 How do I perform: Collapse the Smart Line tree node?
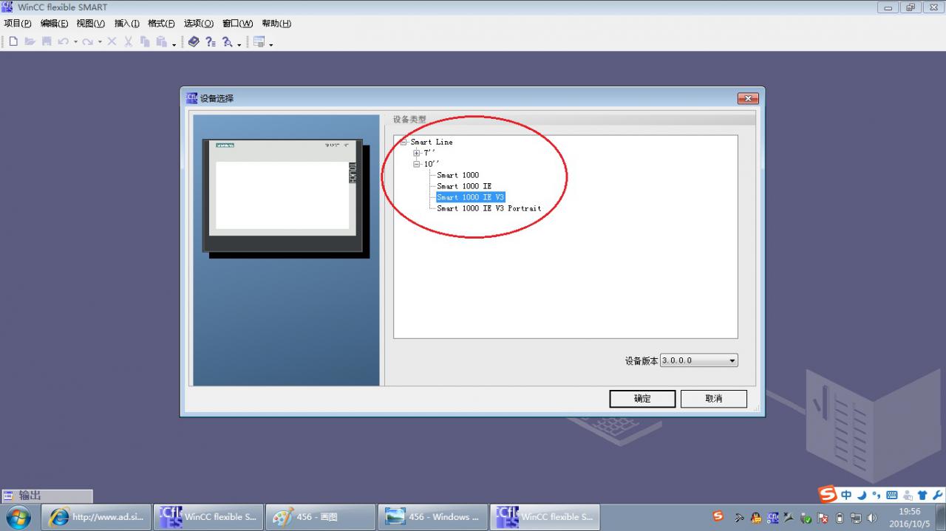pyautogui.click(x=404, y=142)
